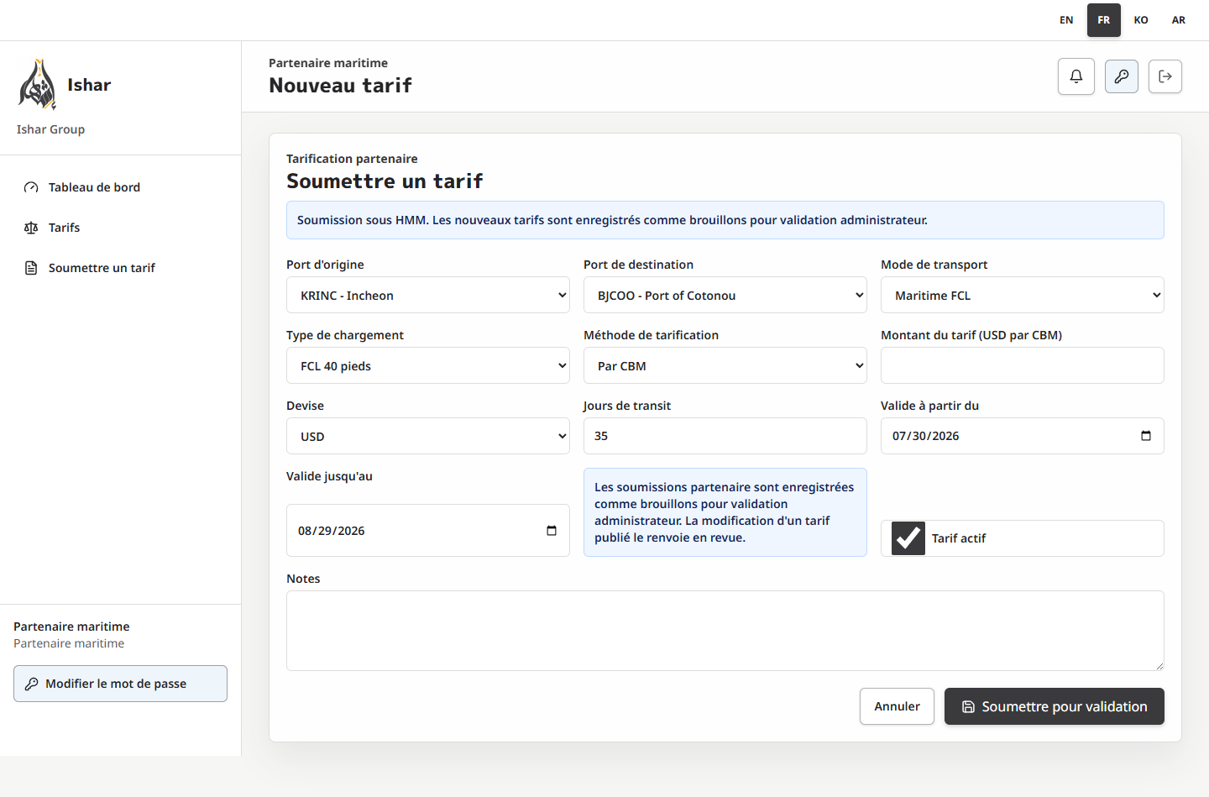Image resolution: width=1209 pixels, height=797 pixels.
Task: Switch language to AR
Action: [1179, 20]
